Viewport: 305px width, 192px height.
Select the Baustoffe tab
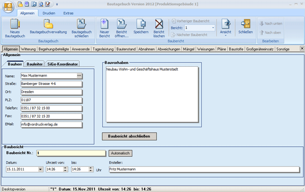click(x=236, y=49)
